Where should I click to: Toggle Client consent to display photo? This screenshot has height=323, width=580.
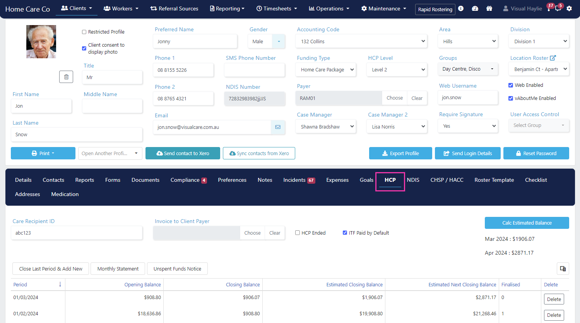coord(84,48)
